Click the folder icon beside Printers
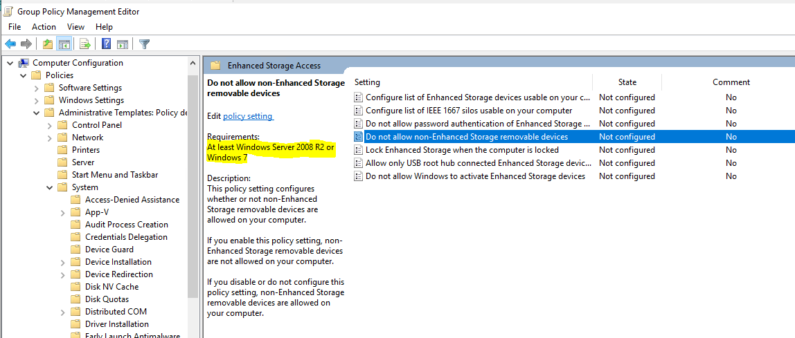The height and width of the screenshot is (338, 795). pyautogui.click(x=62, y=150)
